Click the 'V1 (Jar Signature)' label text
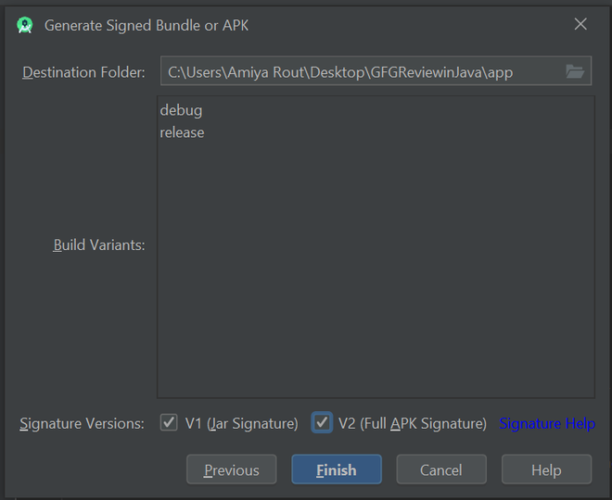The height and width of the screenshot is (500, 612). point(241,423)
